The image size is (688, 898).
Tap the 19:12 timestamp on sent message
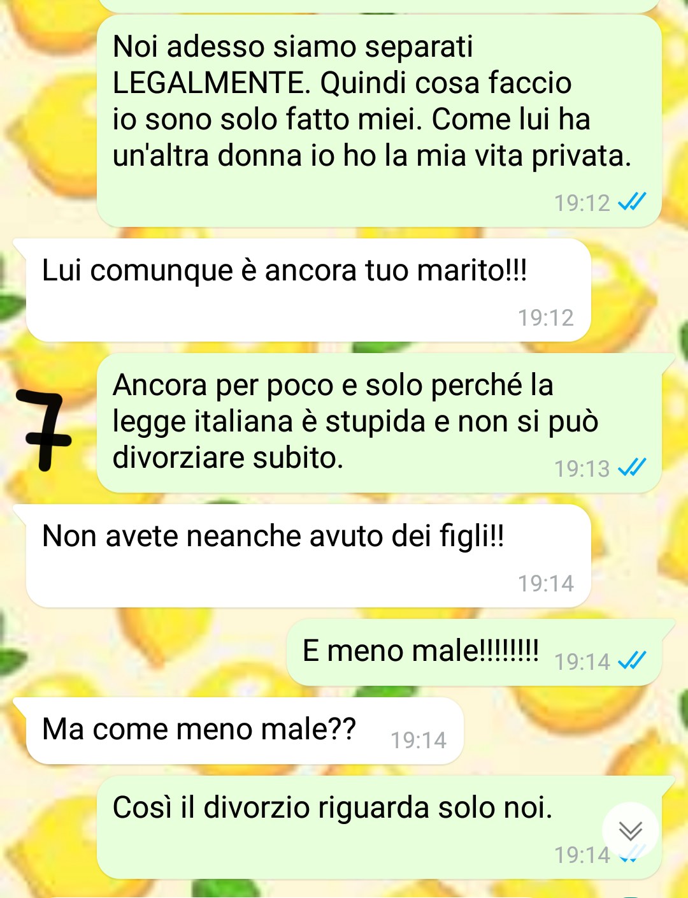582,203
